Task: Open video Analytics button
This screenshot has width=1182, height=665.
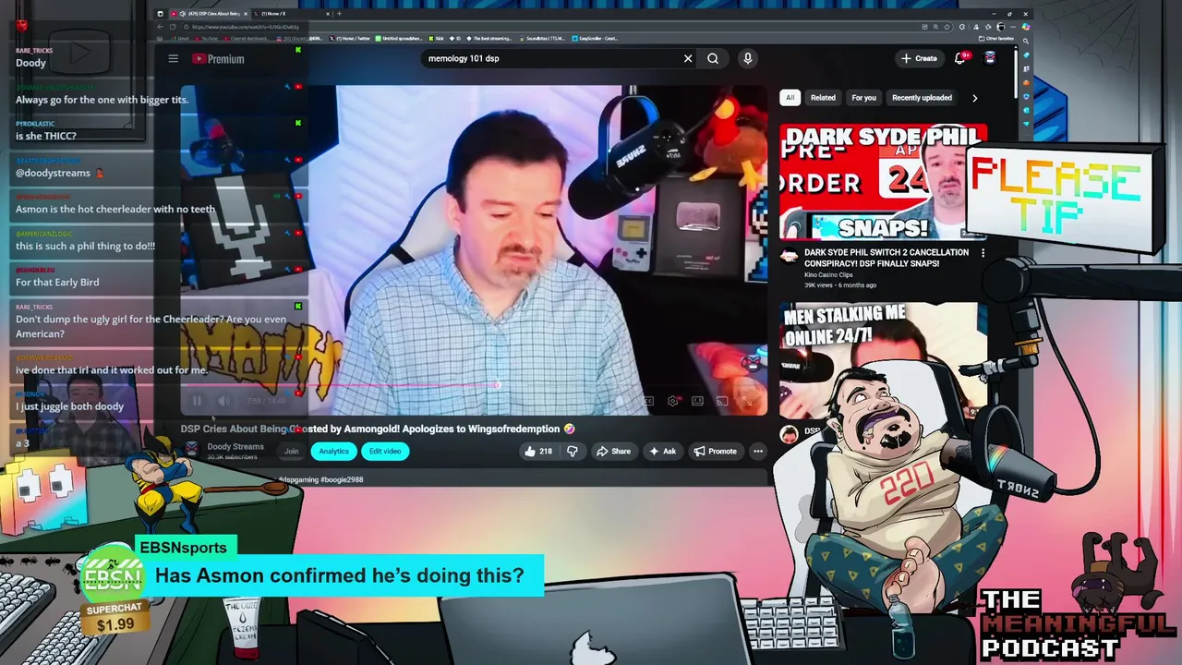Action: click(333, 451)
